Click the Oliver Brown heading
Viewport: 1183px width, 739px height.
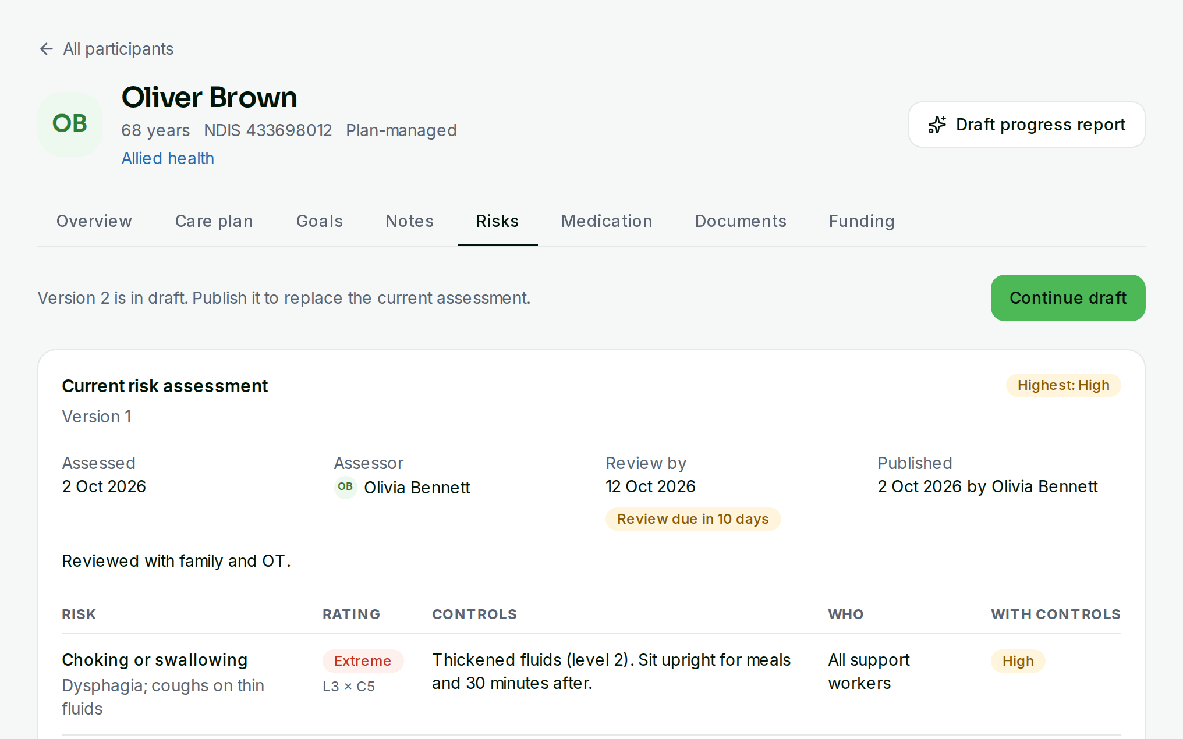[x=209, y=97]
